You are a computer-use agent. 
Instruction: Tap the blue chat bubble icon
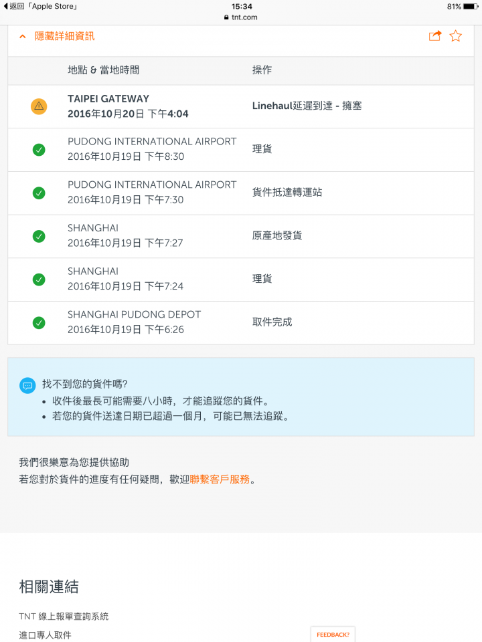click(27, 385)
